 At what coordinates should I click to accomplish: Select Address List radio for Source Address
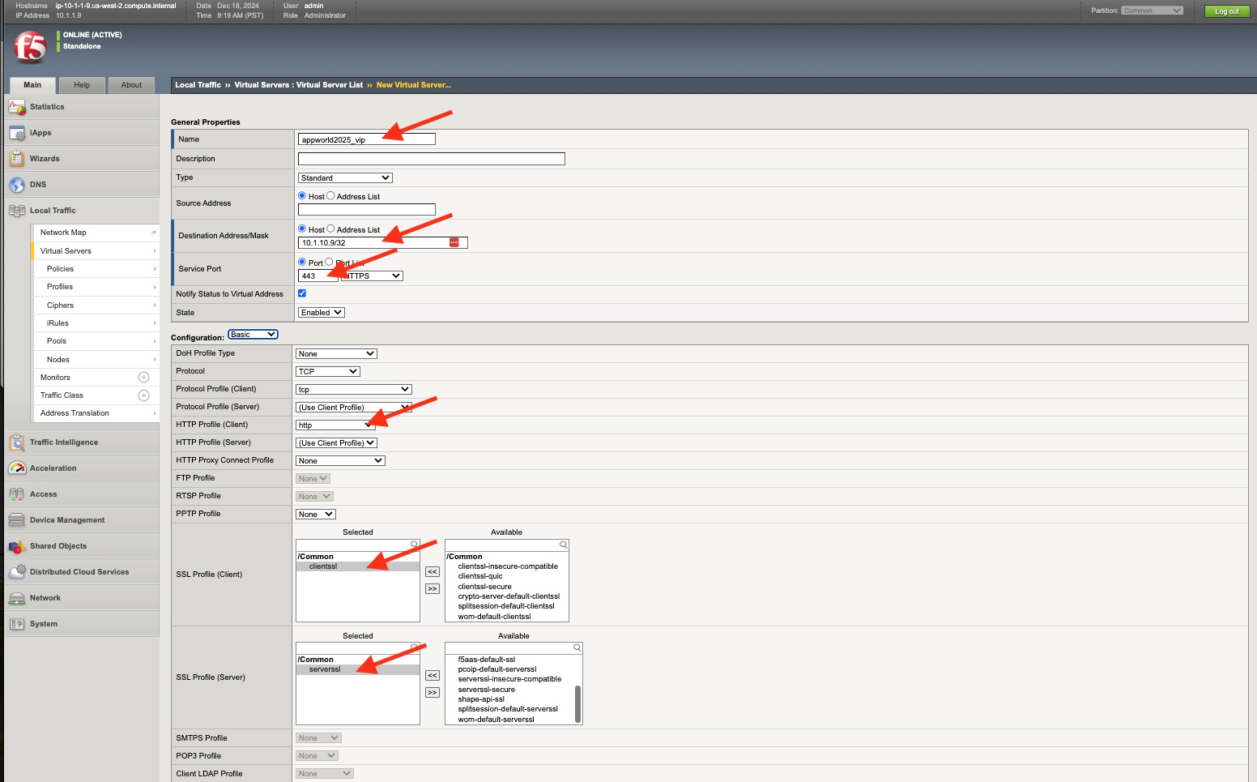[x=330, y=196]
